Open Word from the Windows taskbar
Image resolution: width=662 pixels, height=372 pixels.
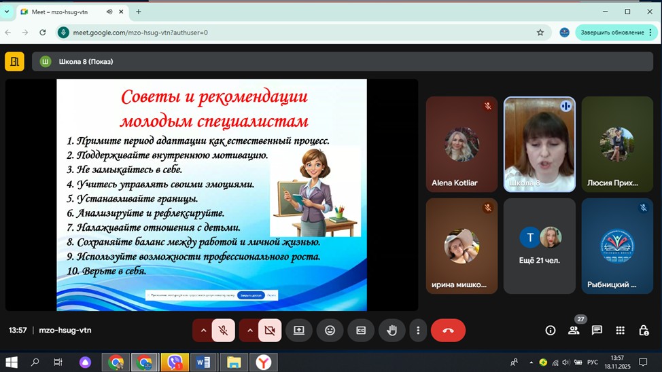coord(203,362)
